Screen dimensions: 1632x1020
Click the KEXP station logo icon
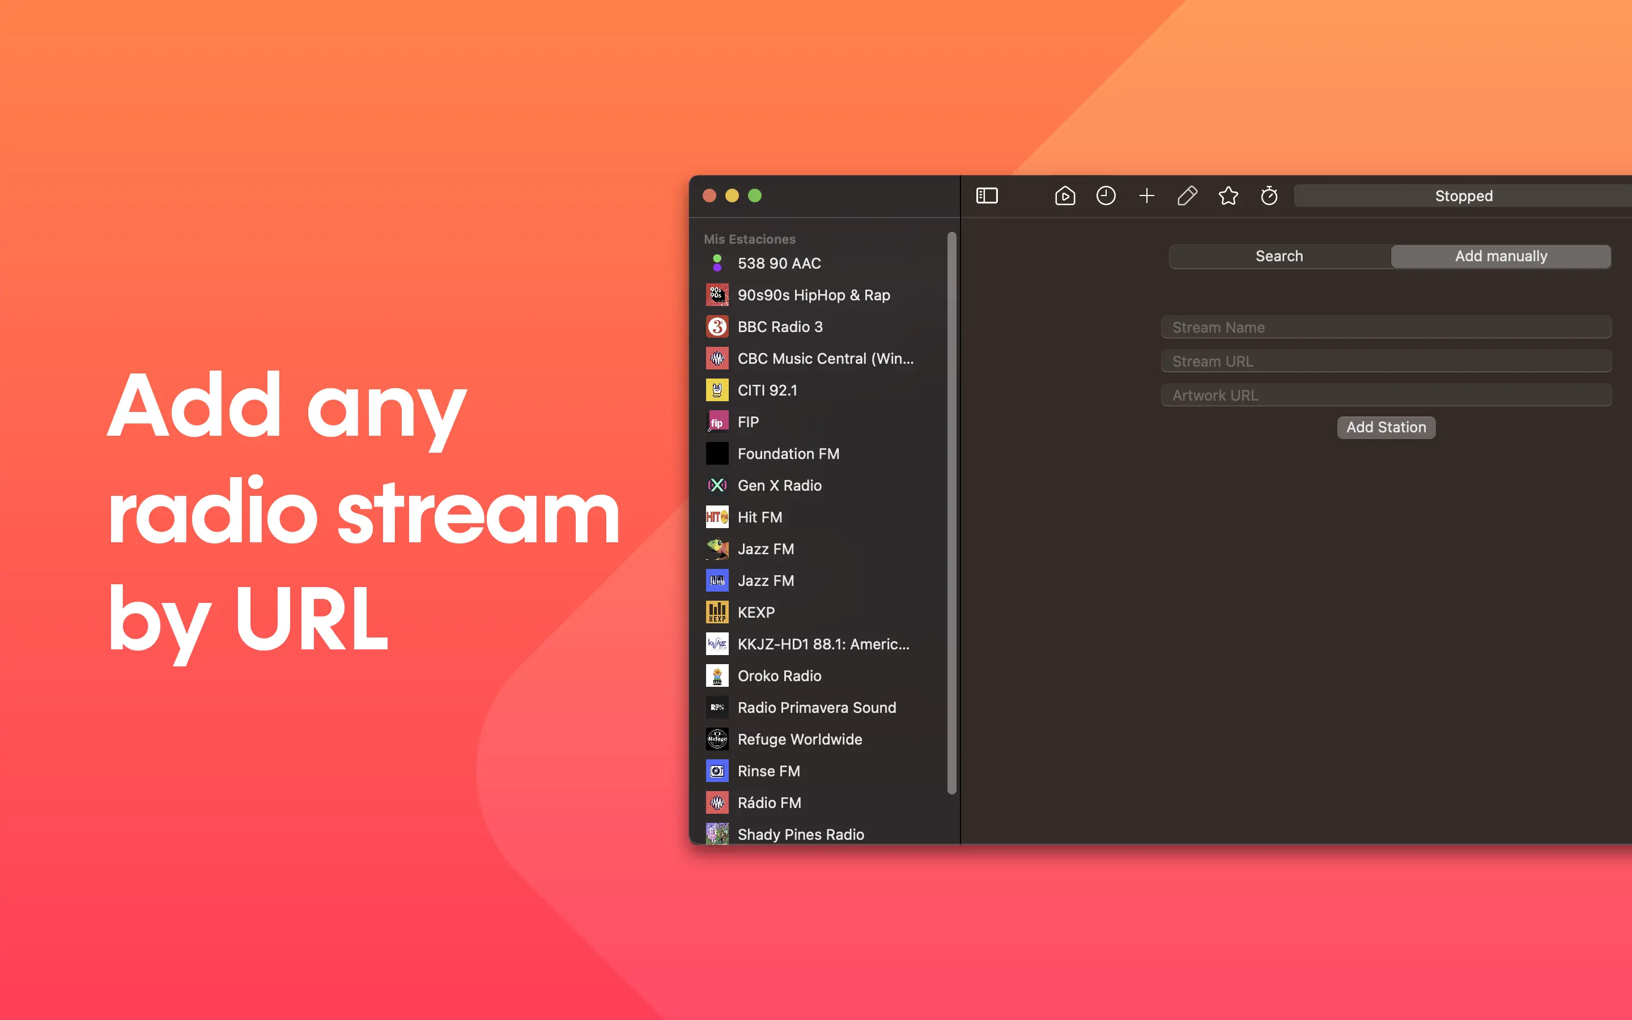click(717, 612)
